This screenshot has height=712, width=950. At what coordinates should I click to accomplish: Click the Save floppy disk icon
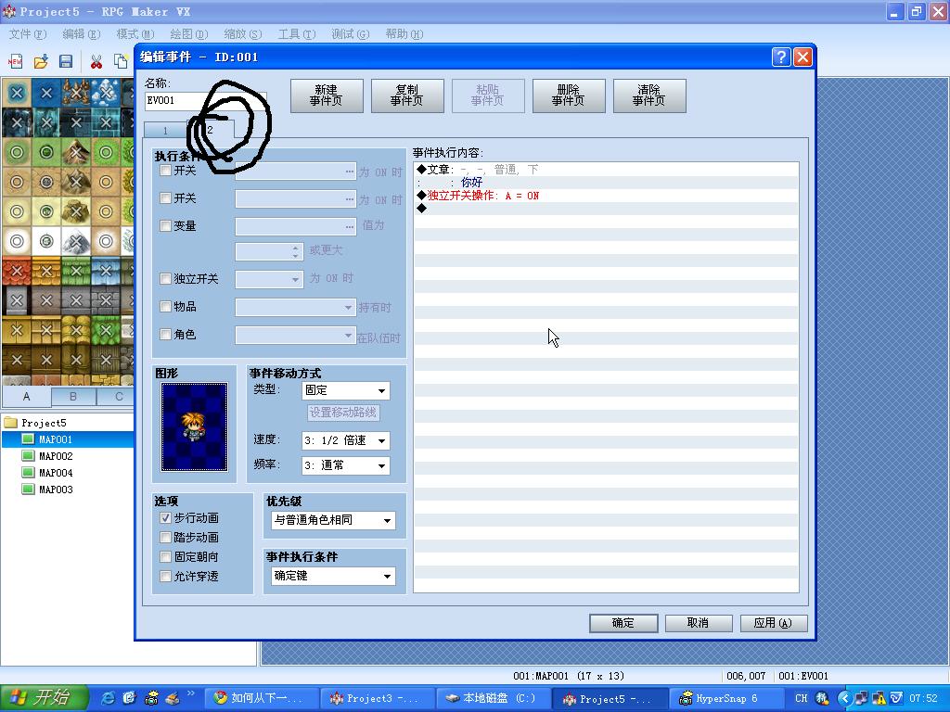[66, 61]
